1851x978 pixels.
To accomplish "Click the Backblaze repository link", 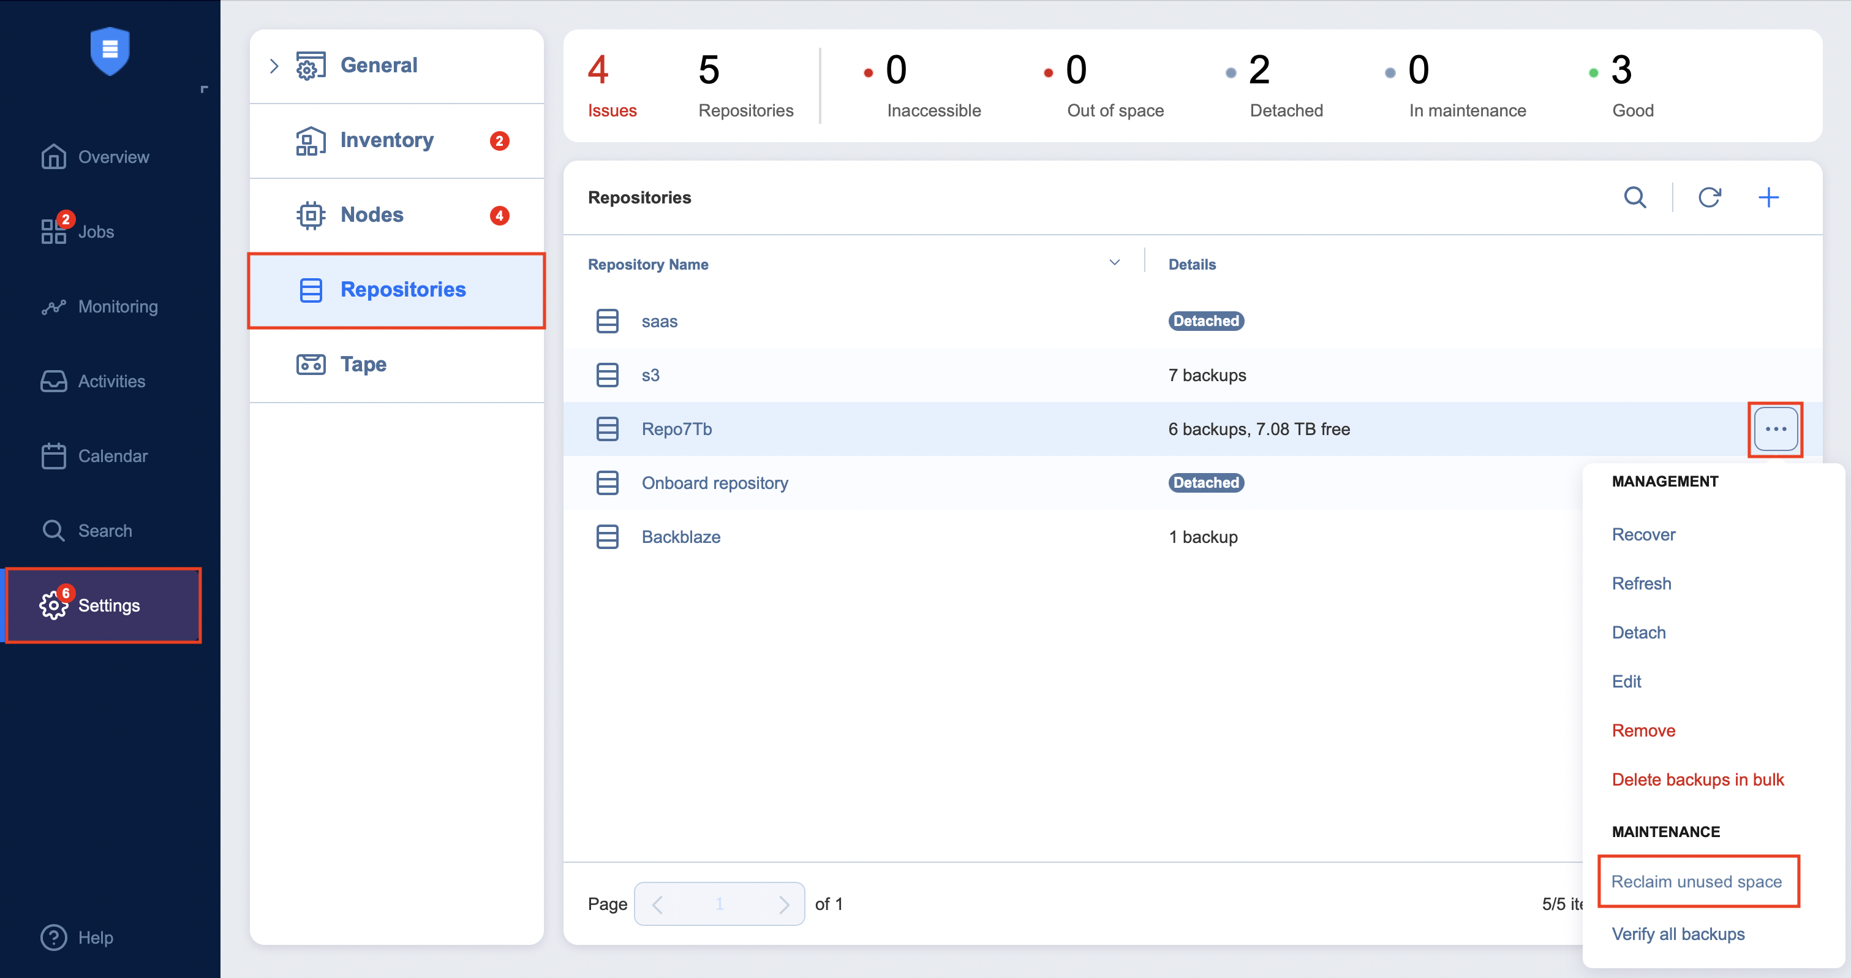I will 680,536.
